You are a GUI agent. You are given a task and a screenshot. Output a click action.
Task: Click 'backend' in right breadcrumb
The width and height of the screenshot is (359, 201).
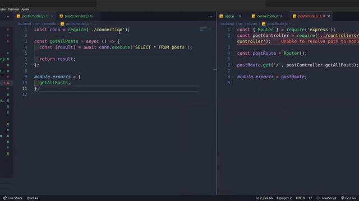(227, 23)
